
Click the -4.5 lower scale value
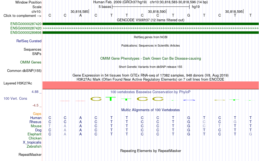click(35, 105)
